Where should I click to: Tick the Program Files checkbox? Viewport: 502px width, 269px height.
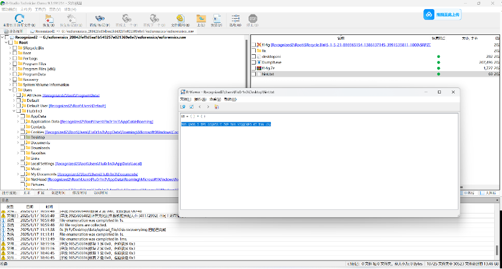pyautogui.click(x=15, y=63)
